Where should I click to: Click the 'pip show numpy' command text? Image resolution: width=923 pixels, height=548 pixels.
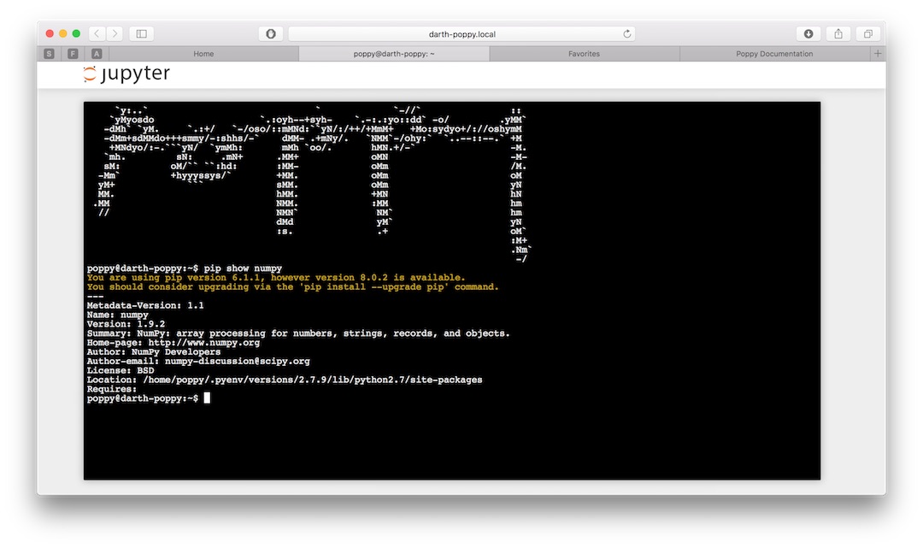[x=243, y=268]
